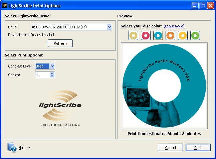Viewport: 216px width, 159px height.
Task: Click the disc label preview image
Action: tap(164, 86)
